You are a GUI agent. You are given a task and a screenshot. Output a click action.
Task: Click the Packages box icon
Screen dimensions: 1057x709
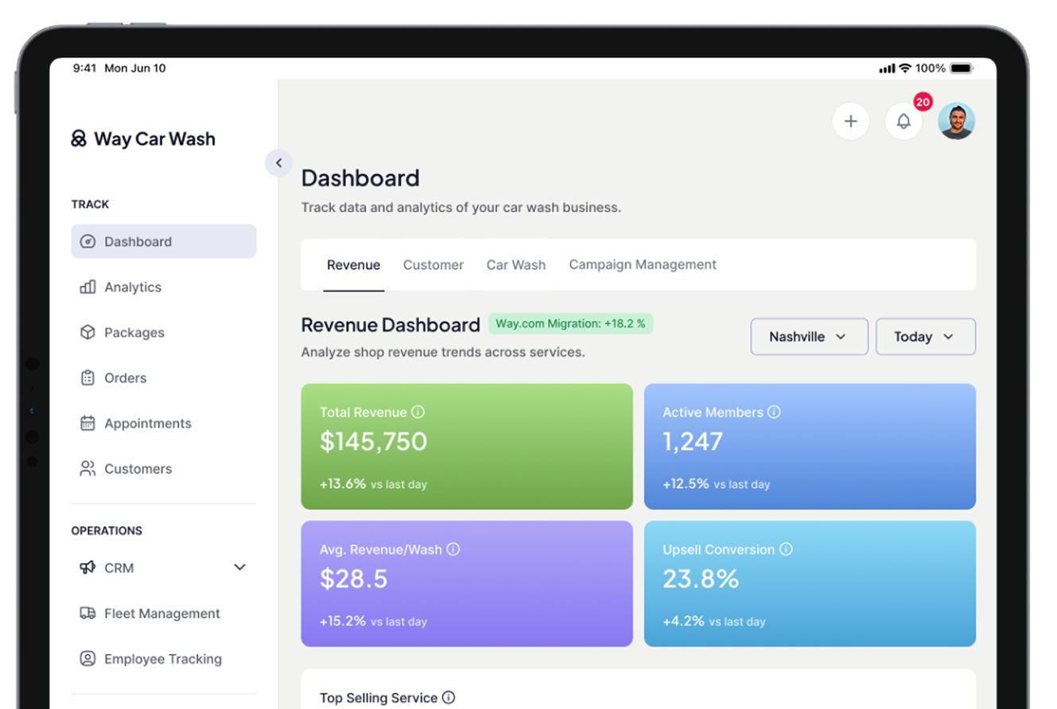(88, 333)
